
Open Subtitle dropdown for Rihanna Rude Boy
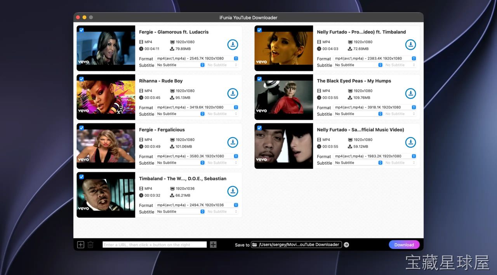181,114
